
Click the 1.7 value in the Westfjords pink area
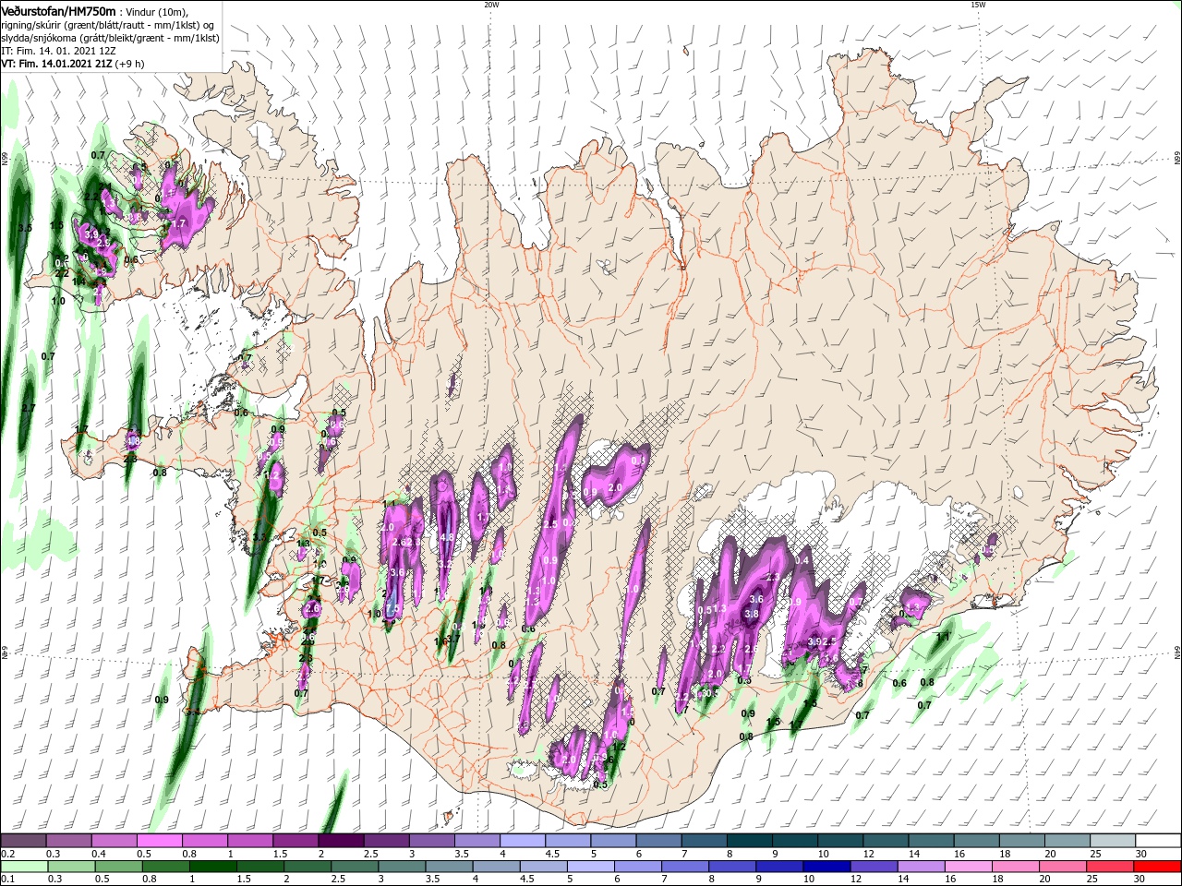[179, 222]
